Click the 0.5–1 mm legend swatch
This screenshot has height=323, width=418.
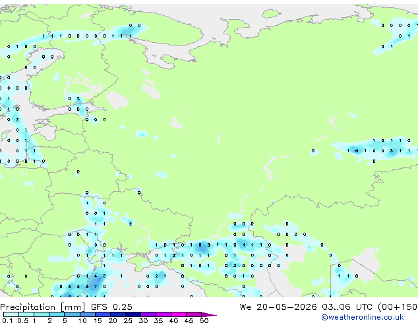[x=26, y=314]
